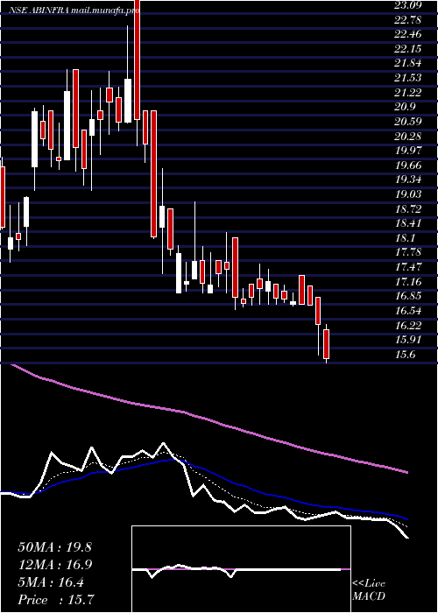Click the 19.97 price axis label
The image size is (438, 613).
tap(408, 151)
